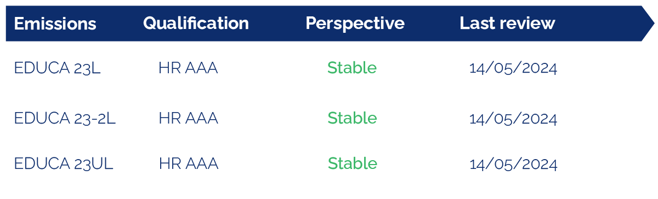
Task: Click Stable perspective for EDUCA 23UL
Action: (353, 163)
